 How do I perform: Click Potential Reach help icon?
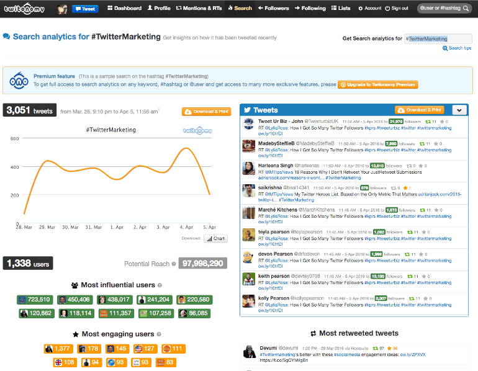174,264
